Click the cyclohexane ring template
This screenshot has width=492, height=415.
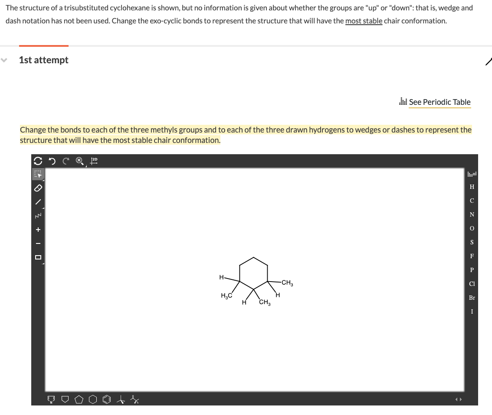point(93,399)
